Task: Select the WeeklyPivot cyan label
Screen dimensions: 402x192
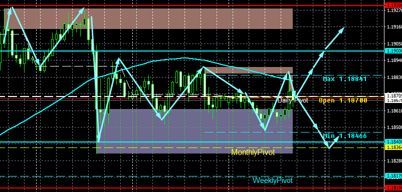Action: [272, 180]
